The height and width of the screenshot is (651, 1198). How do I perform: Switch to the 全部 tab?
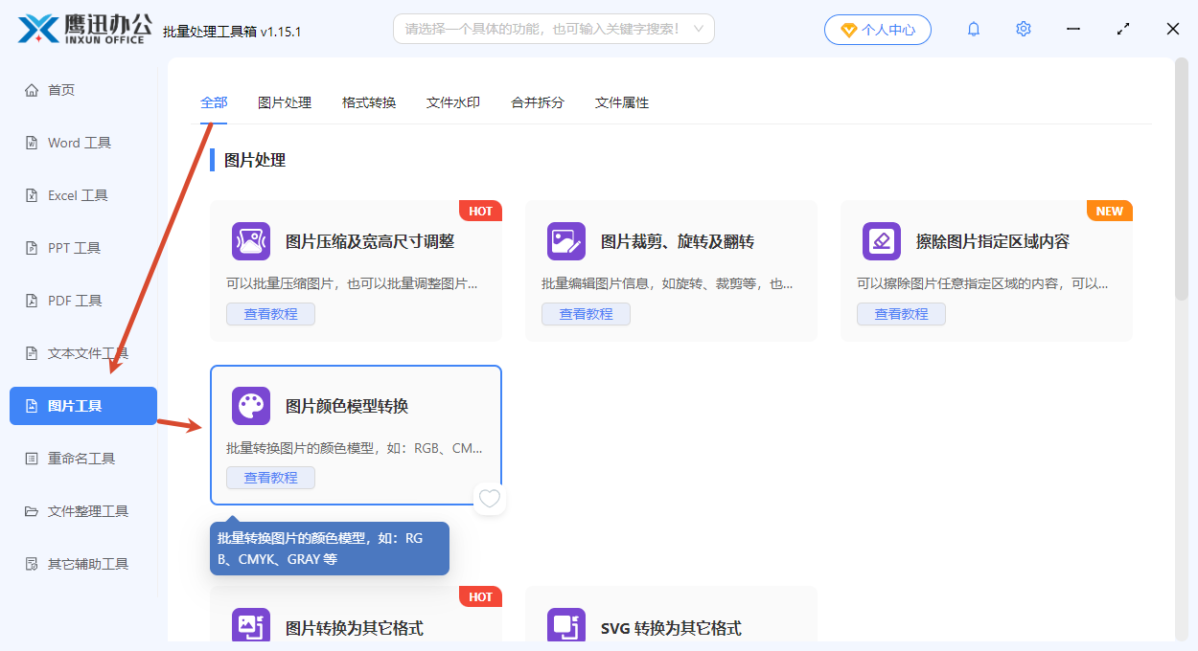pyautogui.click(x=214, y=102)
